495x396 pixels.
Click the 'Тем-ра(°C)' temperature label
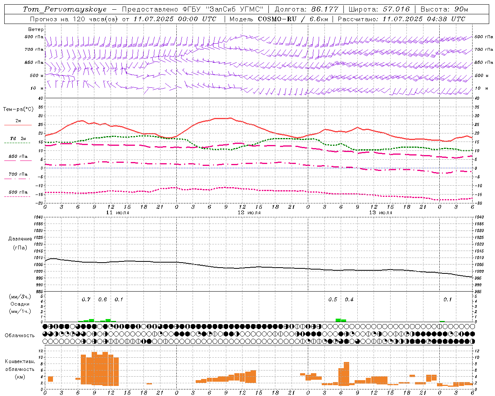click(18, 109)
